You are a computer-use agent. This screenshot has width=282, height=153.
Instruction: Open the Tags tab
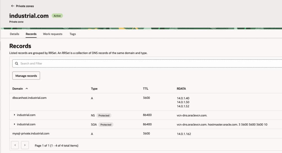[x=73, y=34]
